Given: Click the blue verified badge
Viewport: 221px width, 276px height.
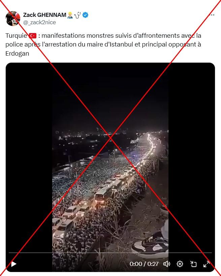Looking at the screenshot, I should click(x=85, y=15).
